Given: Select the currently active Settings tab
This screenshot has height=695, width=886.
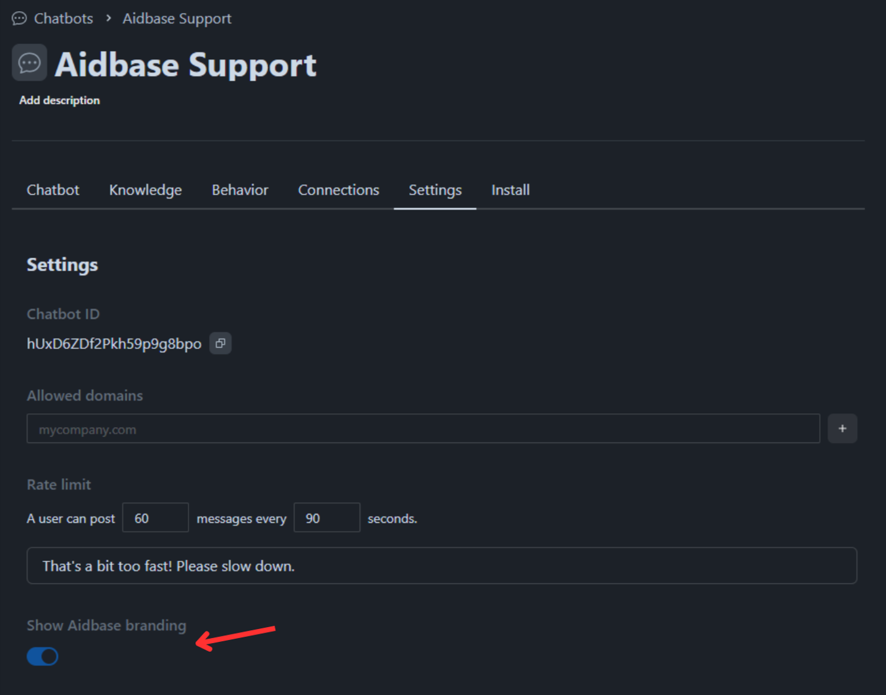Looking at the screenshot, I should click(x=435, y=190).
